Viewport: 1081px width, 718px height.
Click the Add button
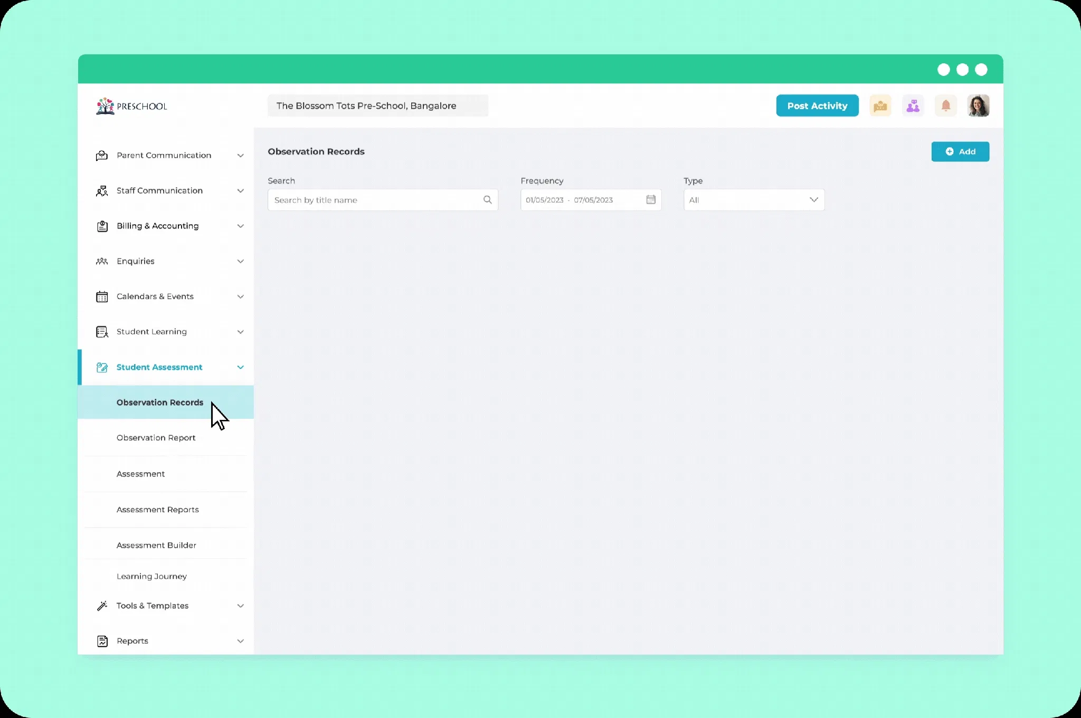point(960,152)
